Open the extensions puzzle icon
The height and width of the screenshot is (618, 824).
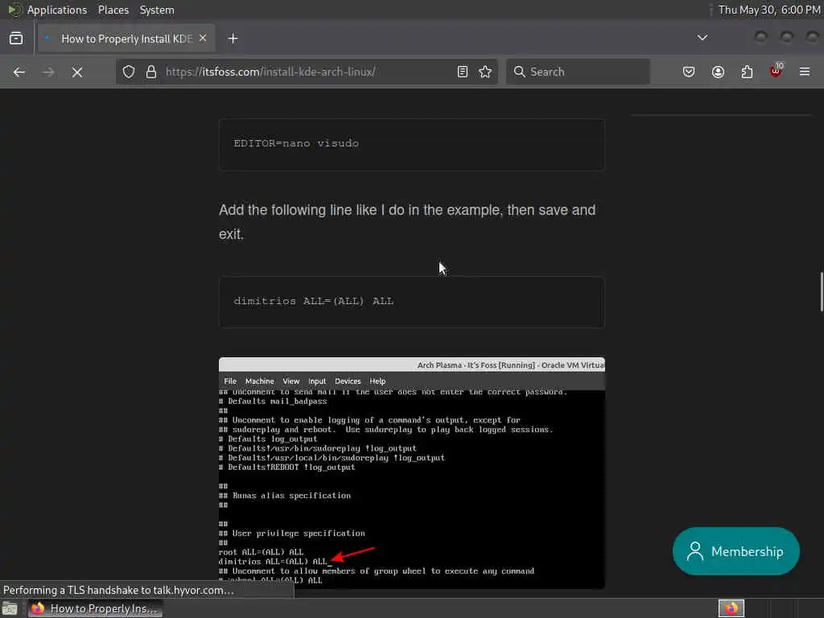click(747, 72)
